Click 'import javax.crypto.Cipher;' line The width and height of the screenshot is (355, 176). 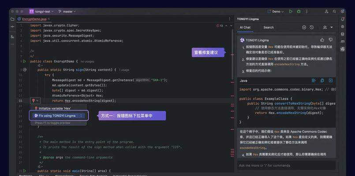click(x=55, y=26)
